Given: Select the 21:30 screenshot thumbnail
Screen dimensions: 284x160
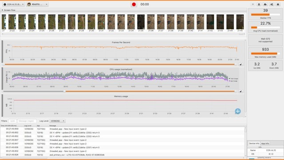Looking at the screenshot, I should 91,22.
